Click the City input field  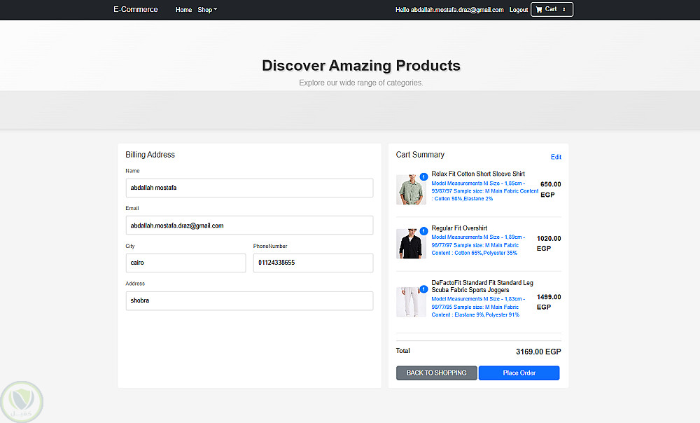click(x=185, y=263)
